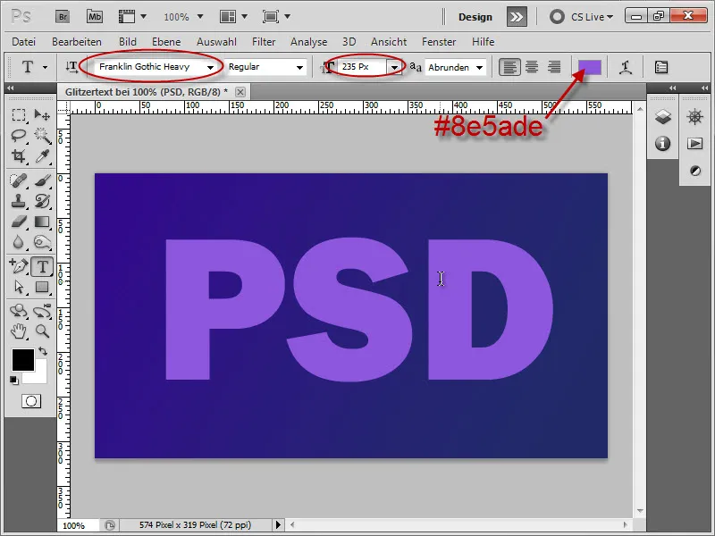Viewport: 715px width, 536px height.
Task: Select the 3D Camera Rotate tool
Action: point(42,311)
